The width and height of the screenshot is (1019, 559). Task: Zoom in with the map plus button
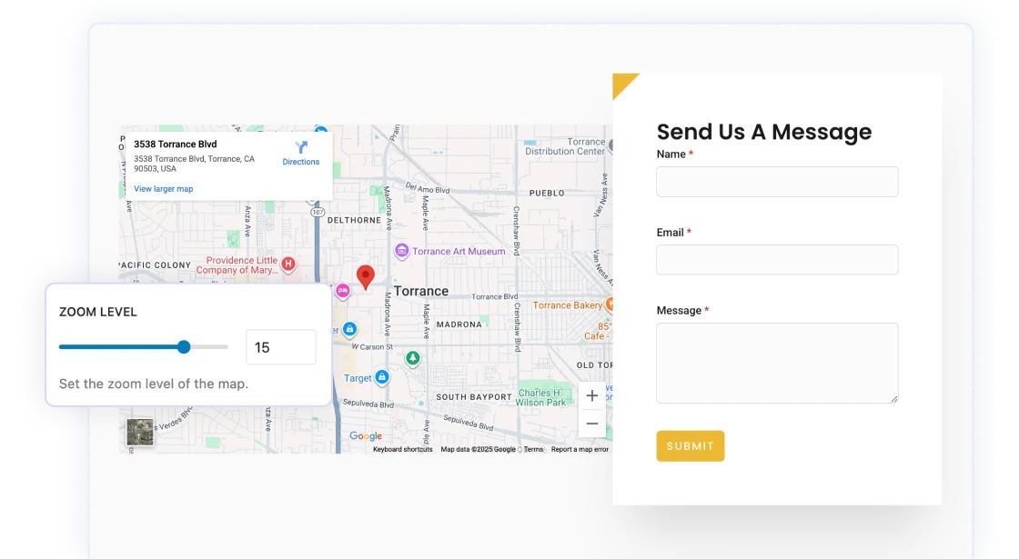(592, 395)
